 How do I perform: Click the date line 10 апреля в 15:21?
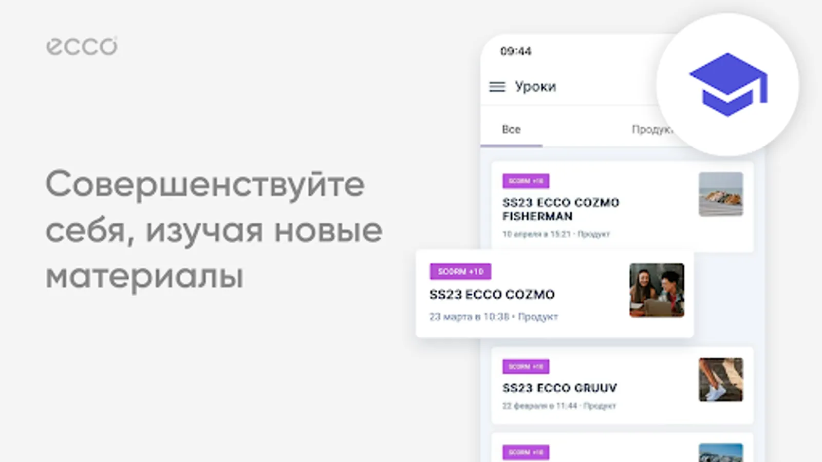click(x=556, y=234)
